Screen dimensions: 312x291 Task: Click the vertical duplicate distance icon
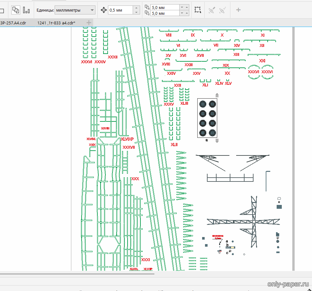(147, 13)
